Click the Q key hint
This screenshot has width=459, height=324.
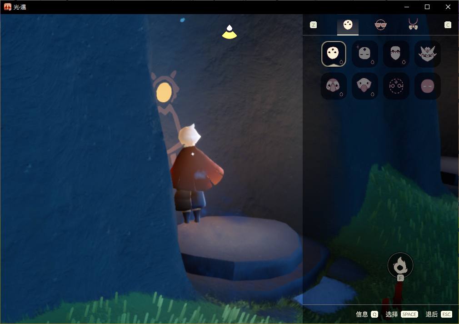374,314
